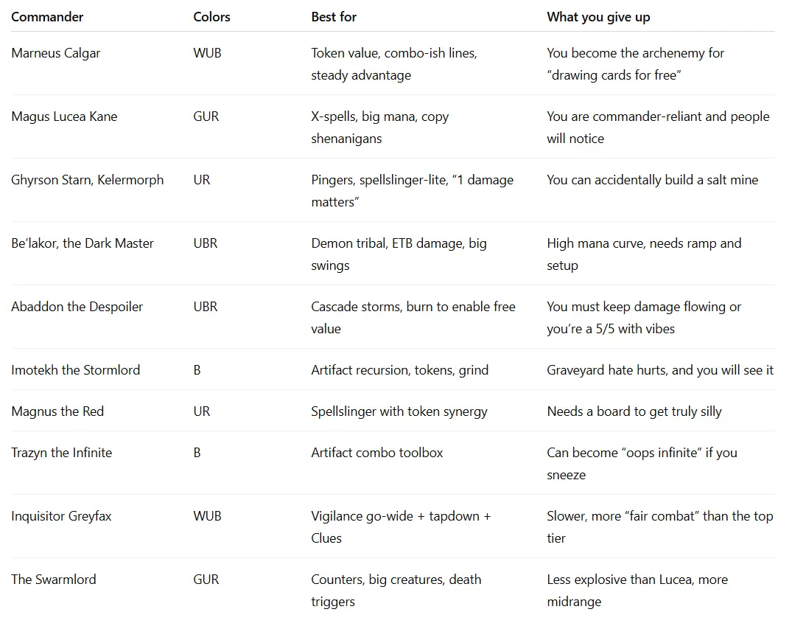792x626 pixels.
Task: Select the Marneus Calgar commander name
Action: 56,53
